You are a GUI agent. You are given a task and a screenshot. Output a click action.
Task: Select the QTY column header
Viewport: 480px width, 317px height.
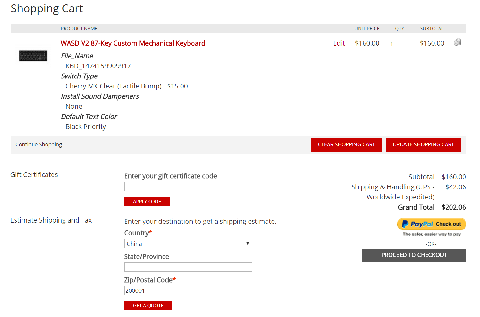(399, 29)
